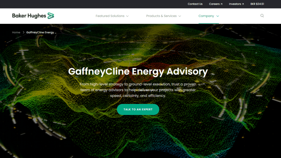The width and height of the screenshot is (281, 158).
Task: Click the Baker Hughes logo
Action: (33, 16)
